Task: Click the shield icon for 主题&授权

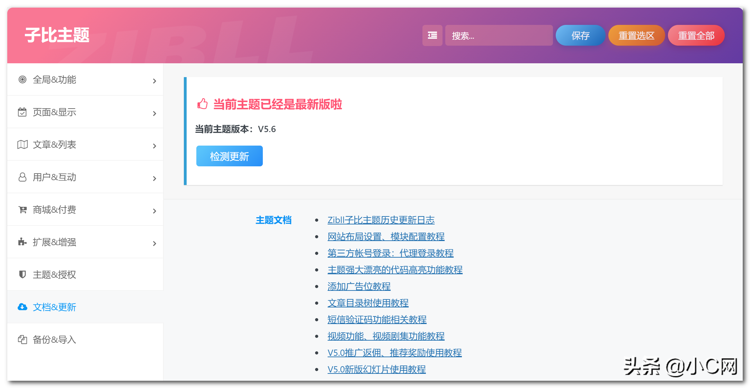Action: coord(23,275)
